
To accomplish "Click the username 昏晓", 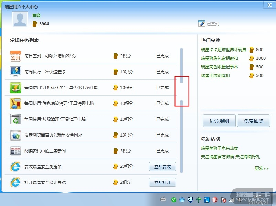I will click(36, 15).
